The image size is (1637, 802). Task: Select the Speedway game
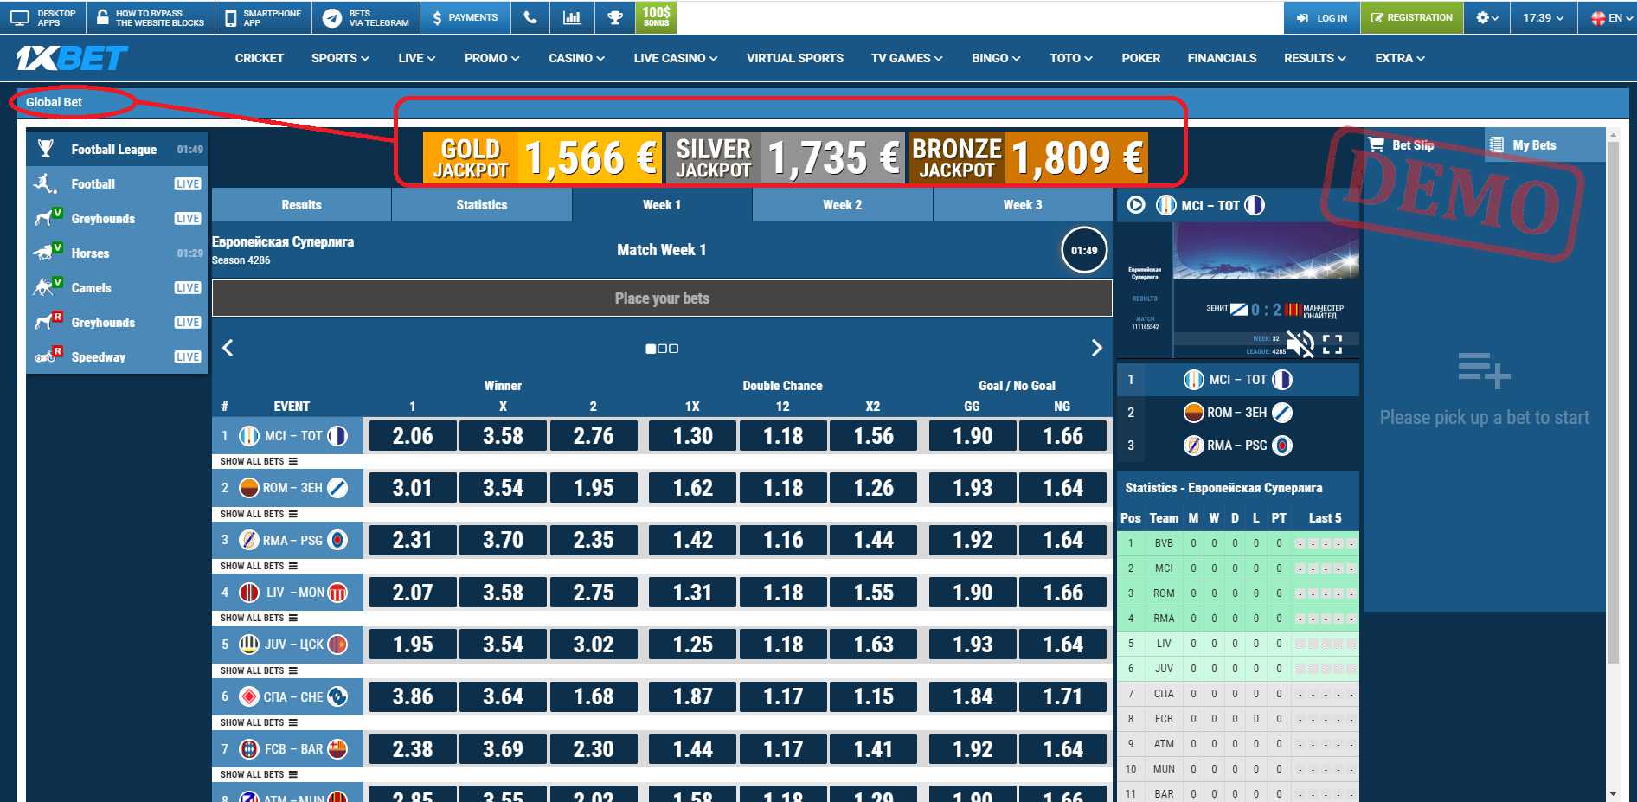tap(117, 356)
